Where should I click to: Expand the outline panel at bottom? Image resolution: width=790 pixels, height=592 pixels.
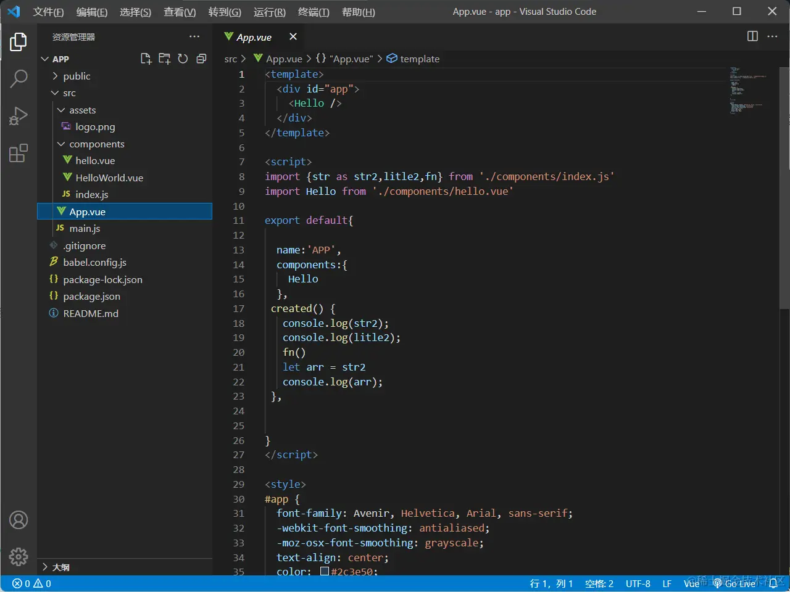(60, 567)
